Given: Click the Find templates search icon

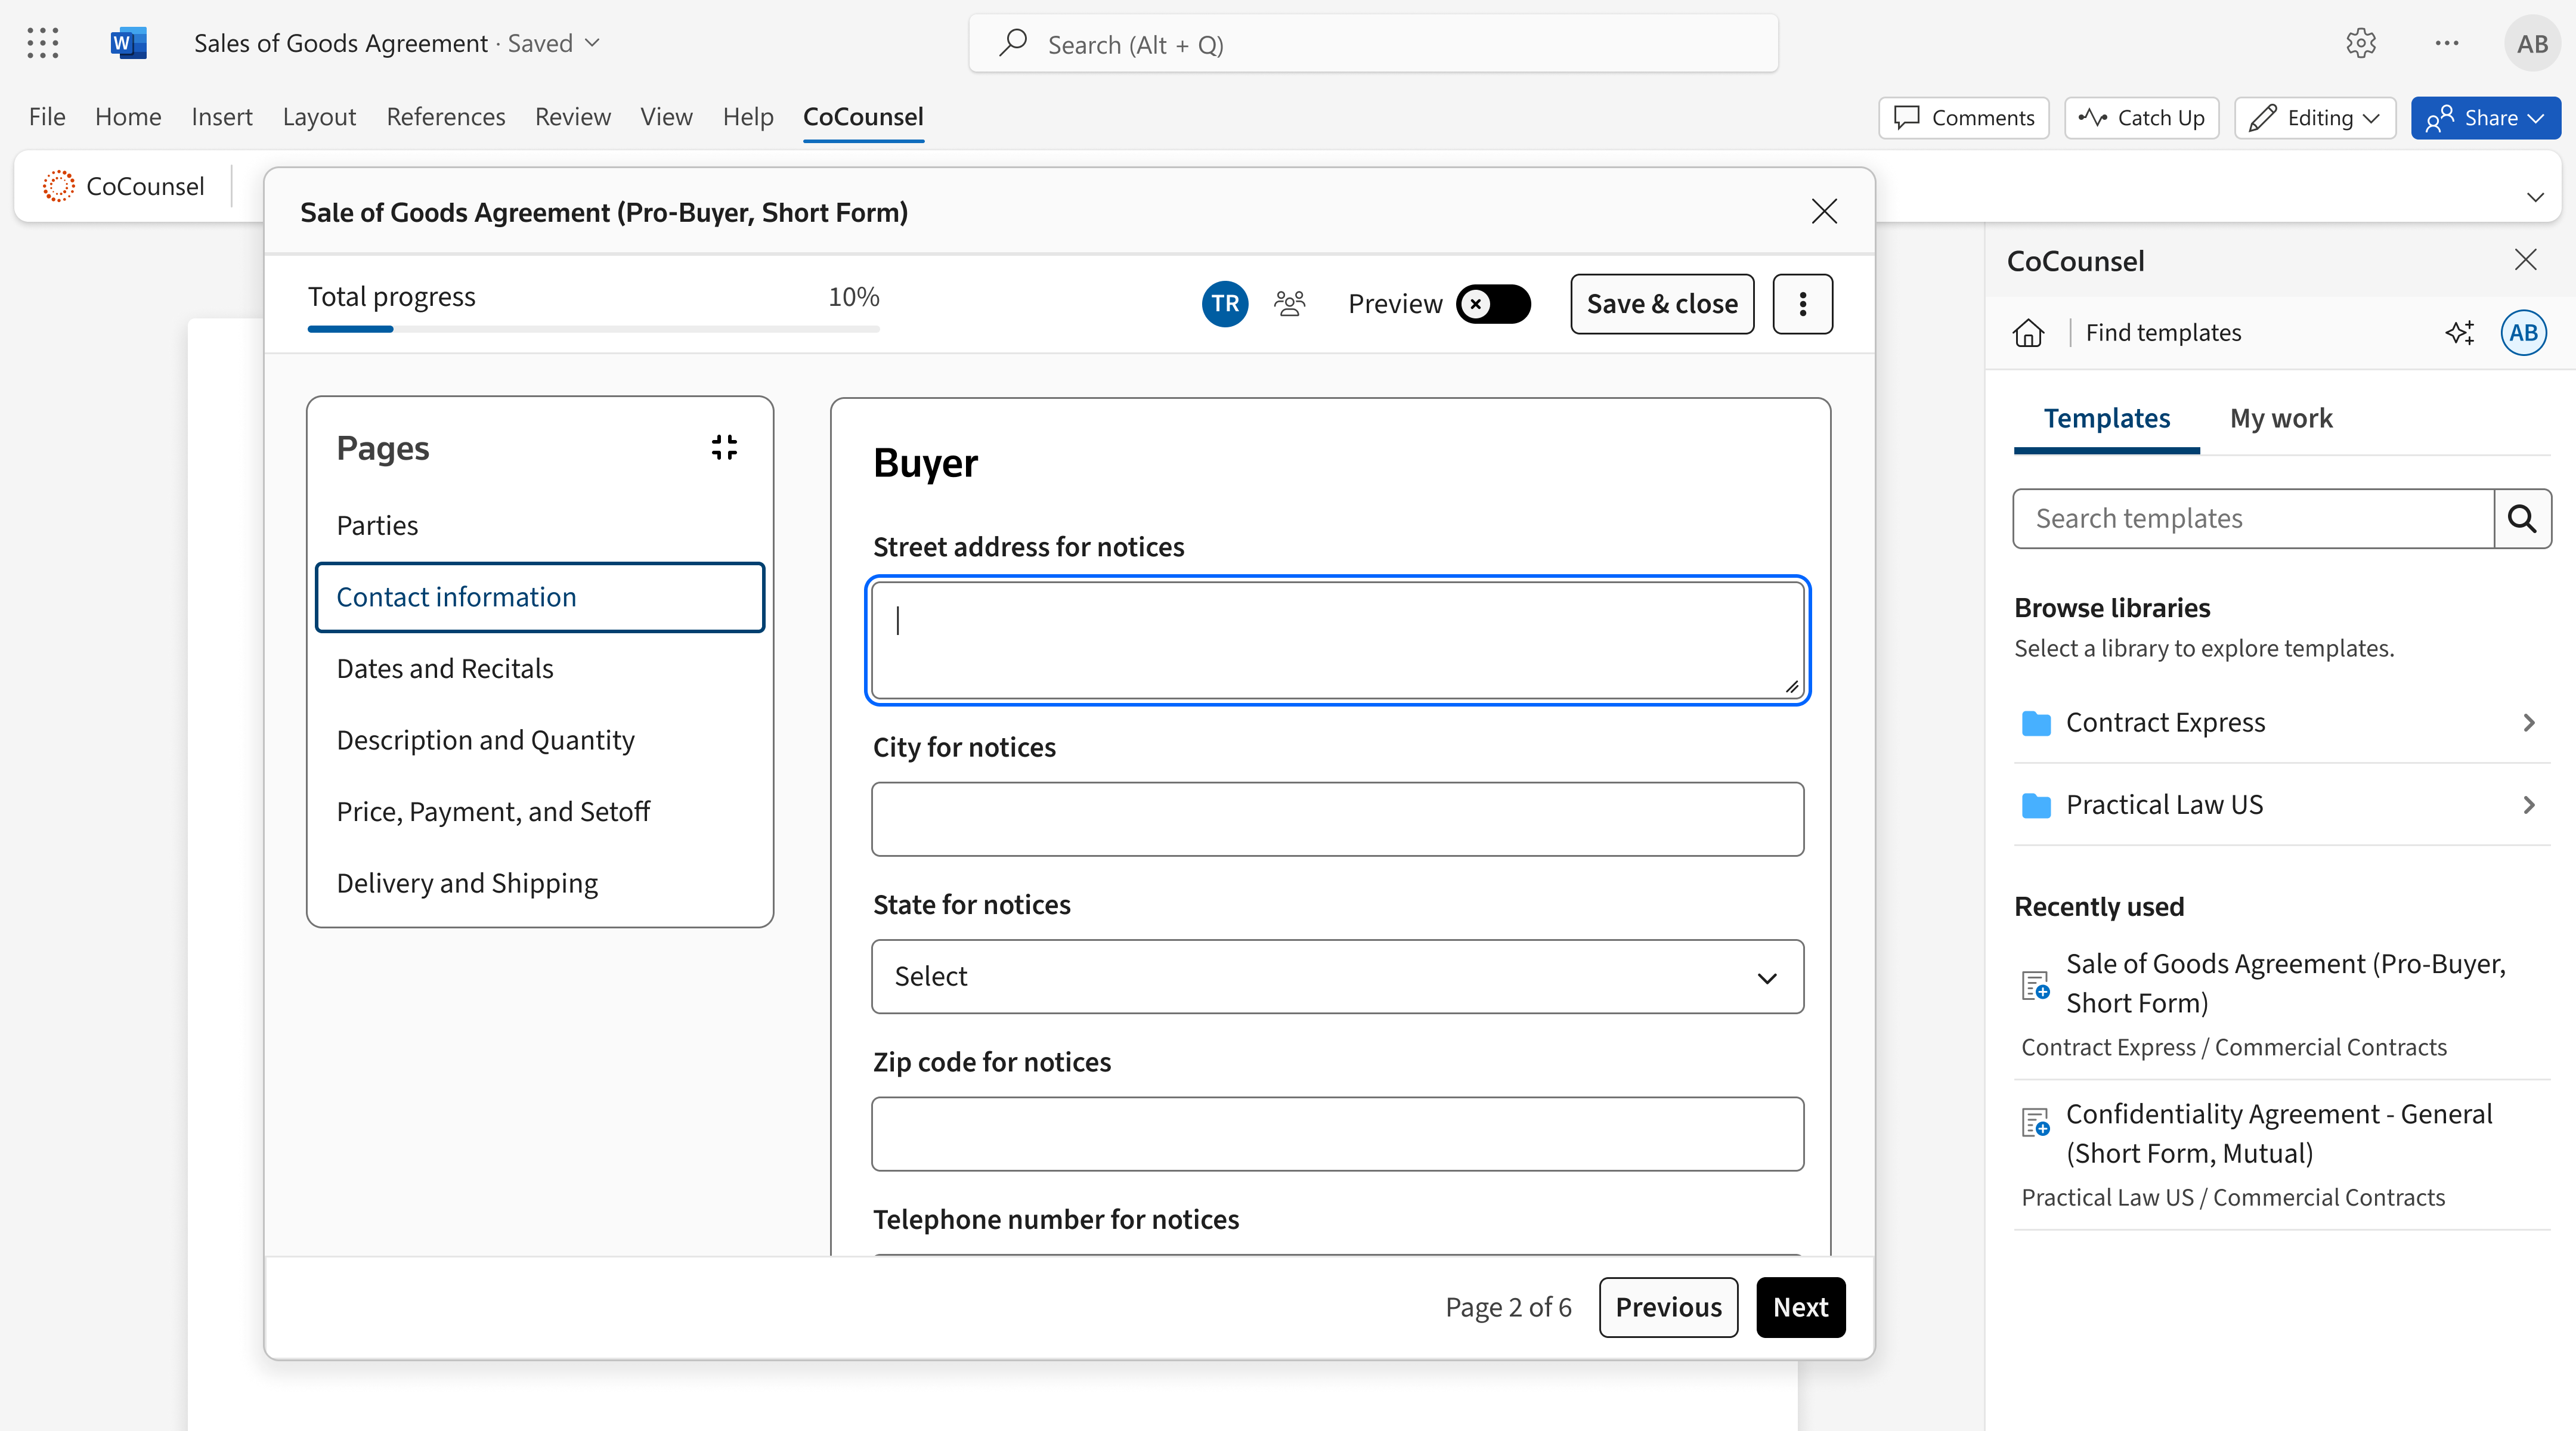Looking at the screenshot, I should pos(2523,518).
